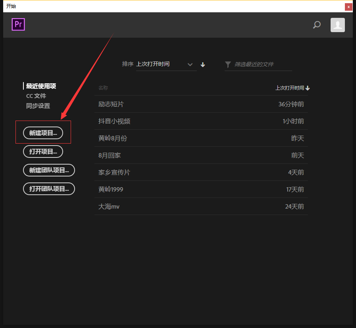This screenshot has height=328, width=356.
Task: Sort by 上次打开时间 column header
Action: (292, 88)
